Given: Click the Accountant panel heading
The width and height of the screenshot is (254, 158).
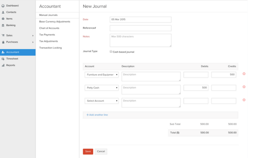Looking at the screenshot, I should pos(50,6).
